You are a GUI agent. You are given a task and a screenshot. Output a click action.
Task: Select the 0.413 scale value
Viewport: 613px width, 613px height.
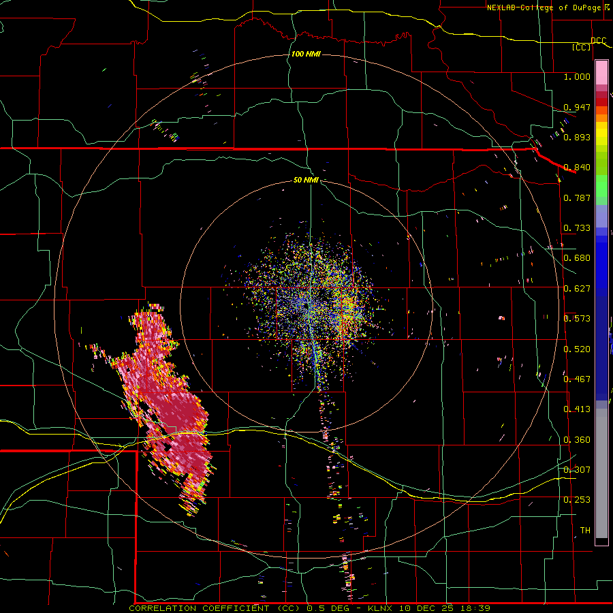[577, 409]
